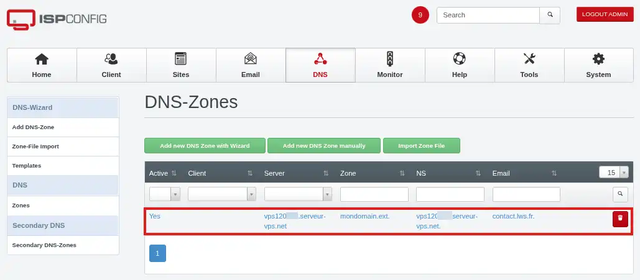Click the contact.lws.fr. email link

(514, 216)
